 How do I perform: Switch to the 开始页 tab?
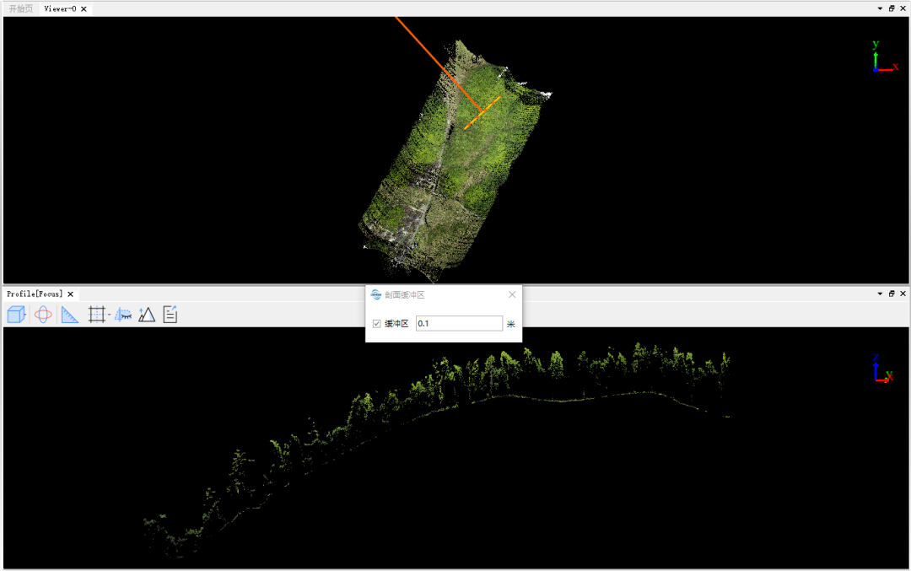point(21,8)
